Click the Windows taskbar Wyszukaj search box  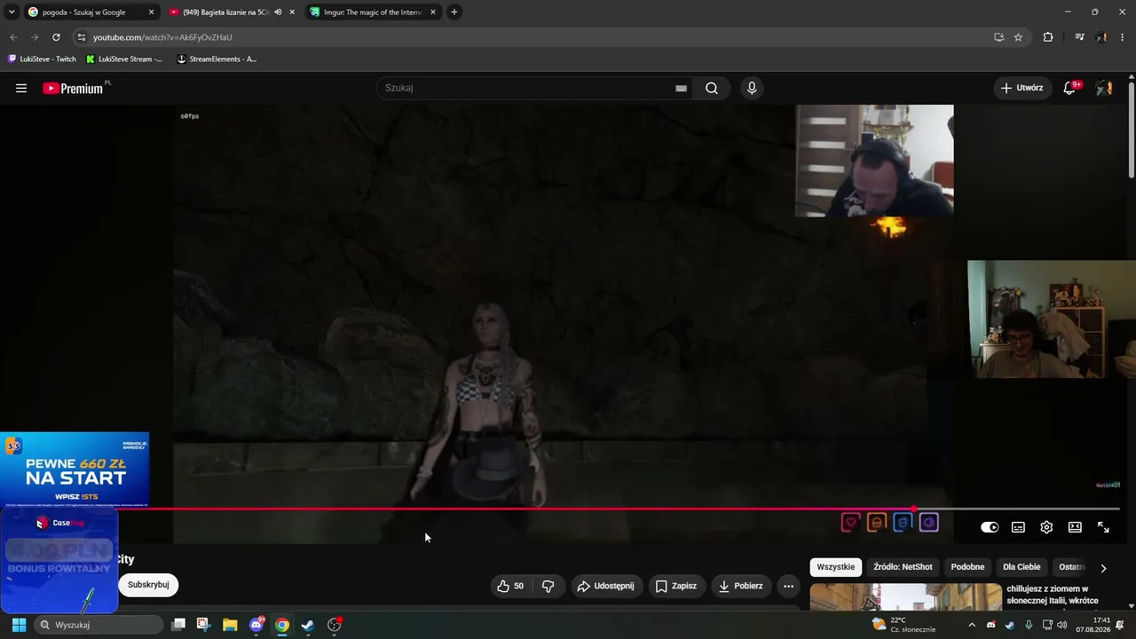(x=99, y=625)
